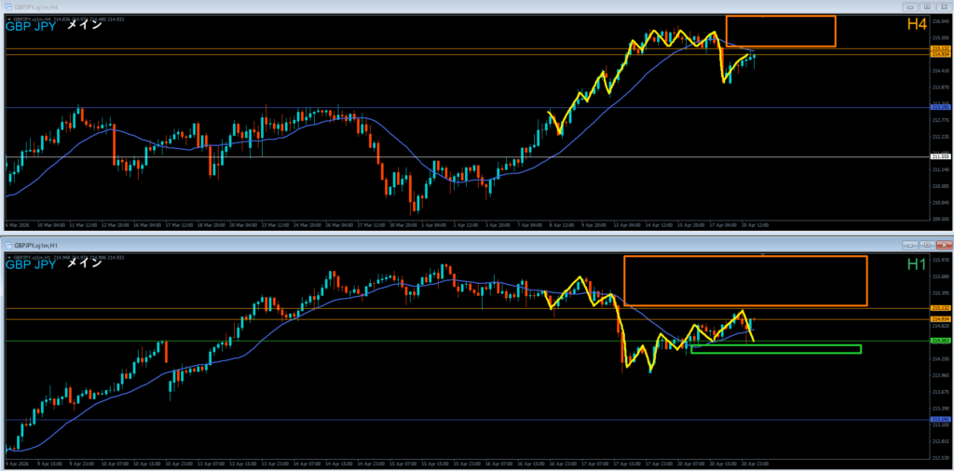Viewport: 954px width, 471px height.
Task: Click the blue 213.191 price label on H1 axis
Action: click(x=940, y=420)
